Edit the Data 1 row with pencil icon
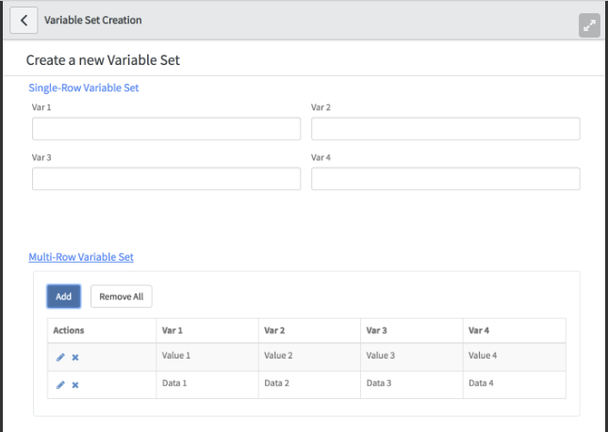The width and height of the screenshot is (608, 432). (60, 385)
